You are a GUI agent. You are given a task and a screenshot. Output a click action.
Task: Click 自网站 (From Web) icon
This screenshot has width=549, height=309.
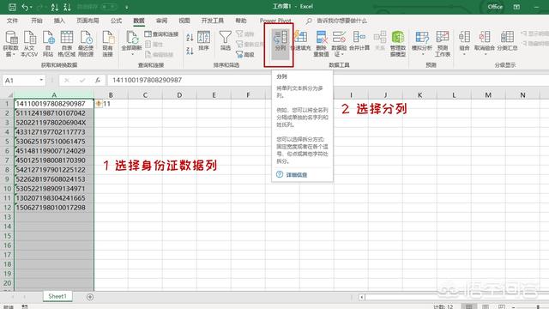pos(48,44)
